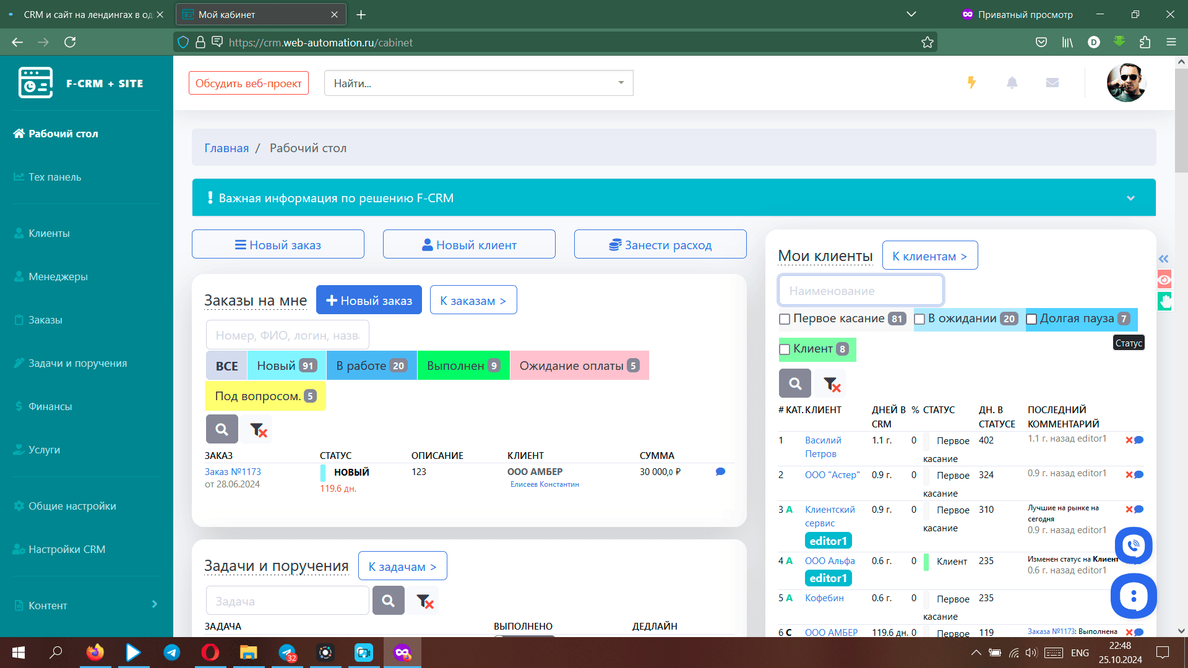Open comment bubble for order №1173

[x=720, y=472]
